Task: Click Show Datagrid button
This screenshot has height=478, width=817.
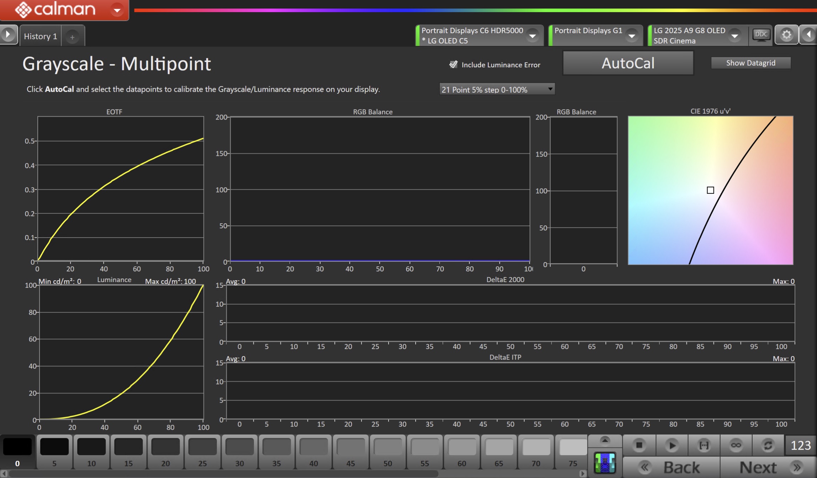Action: (750, 63)
